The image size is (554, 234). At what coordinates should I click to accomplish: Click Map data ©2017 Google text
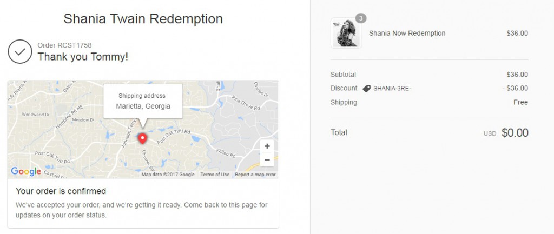coord(168,175)
